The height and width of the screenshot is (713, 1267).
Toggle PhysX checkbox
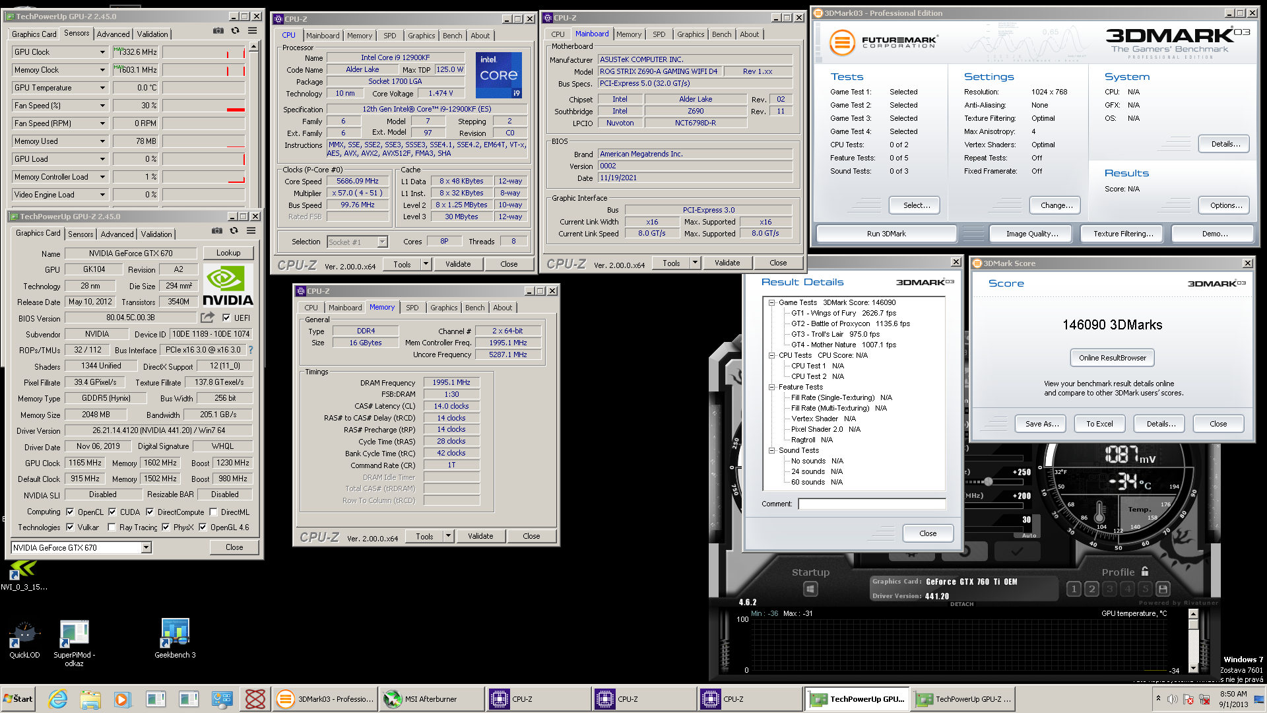[166, 527]
